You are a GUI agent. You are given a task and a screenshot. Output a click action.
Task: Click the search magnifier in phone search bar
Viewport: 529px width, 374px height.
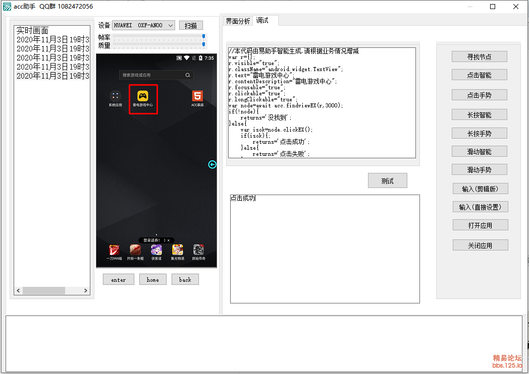coord(188,75)
